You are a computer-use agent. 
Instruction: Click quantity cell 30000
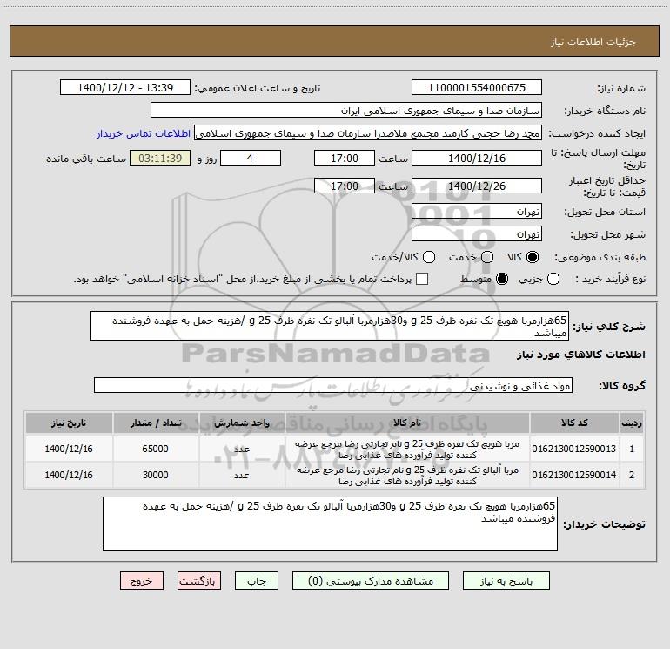(x=155, y=475)
